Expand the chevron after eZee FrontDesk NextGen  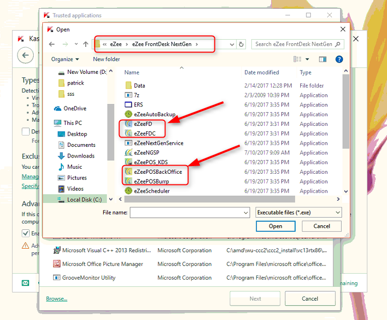[197, 44]
